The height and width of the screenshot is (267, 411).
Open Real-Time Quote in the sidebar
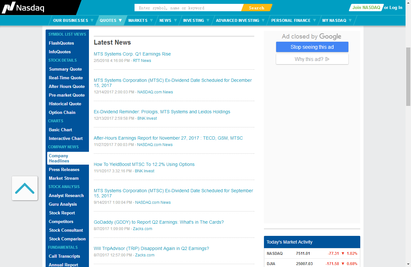[x=66, y=78]
